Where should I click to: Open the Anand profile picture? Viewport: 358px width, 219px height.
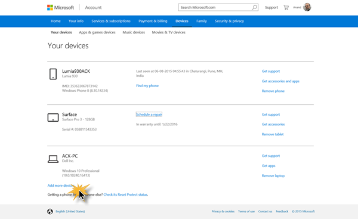pyautogui.click(x=307, y=7)
